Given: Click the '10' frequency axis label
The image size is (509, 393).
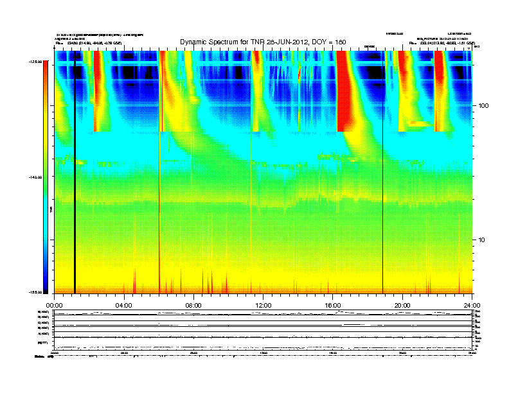Looking at the screenshot, I should pos(482,240).
